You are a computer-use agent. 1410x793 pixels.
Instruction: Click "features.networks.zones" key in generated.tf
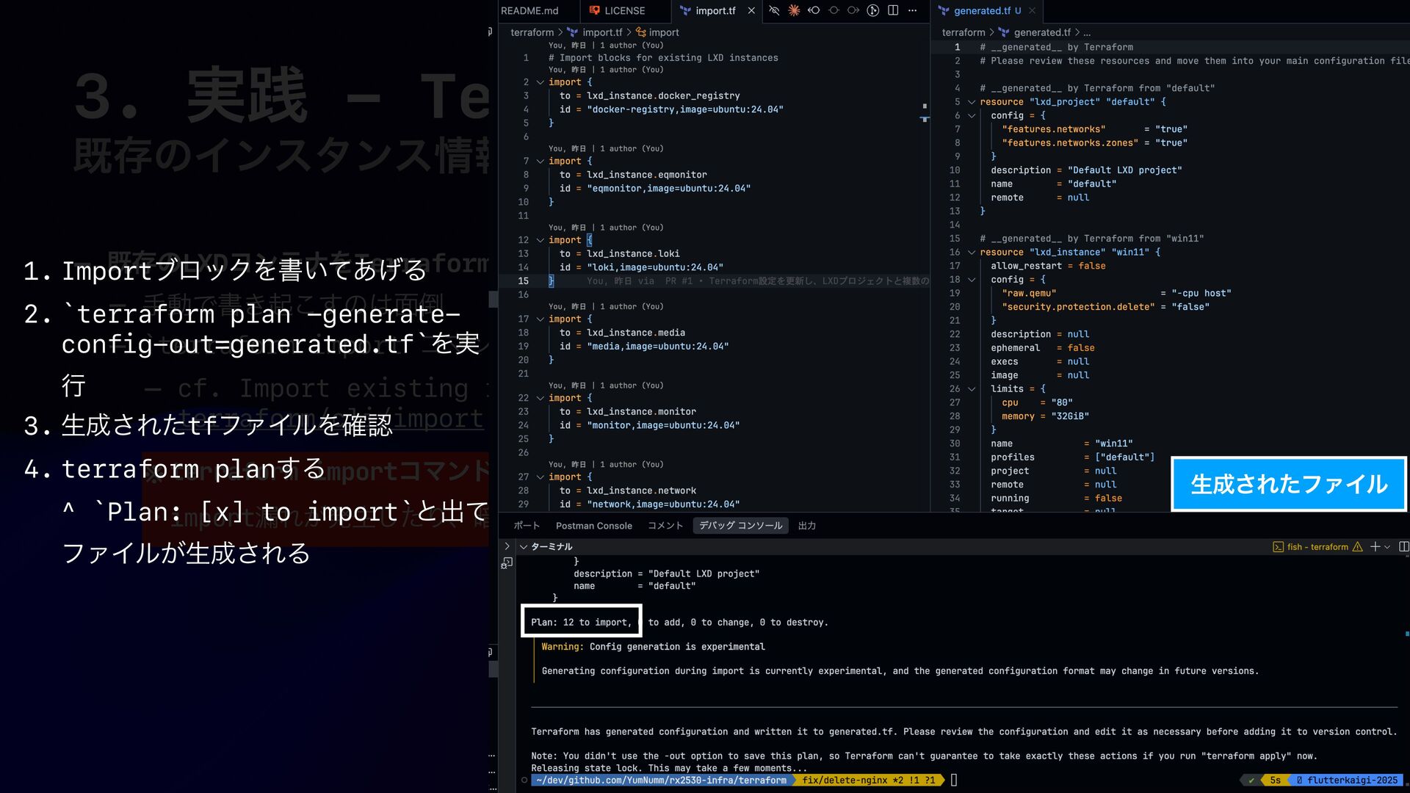pos(1070,142)
